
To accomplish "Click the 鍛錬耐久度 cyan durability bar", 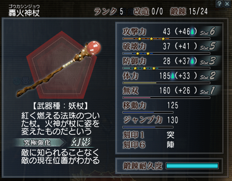I will tap(192, 166).
